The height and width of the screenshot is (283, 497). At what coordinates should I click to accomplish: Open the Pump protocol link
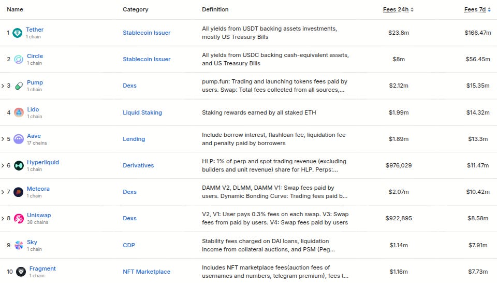coord(35,82)
